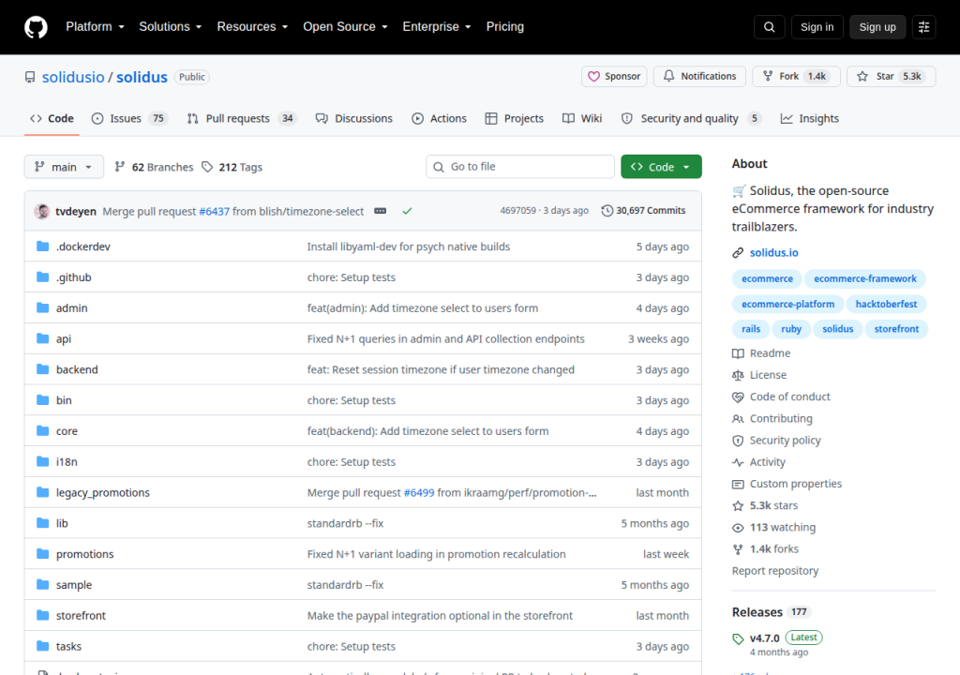Open Report repository link
Viewport: 960px width, 675px height.
coord(775,571)
